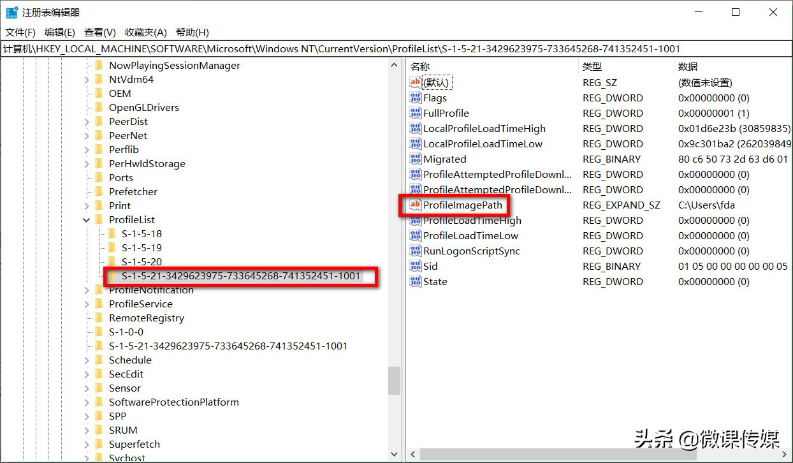The height and width of the screenshot is (463, 793).
Task: Expand the PerHwIdStorage key
Action: coord(87,163)
